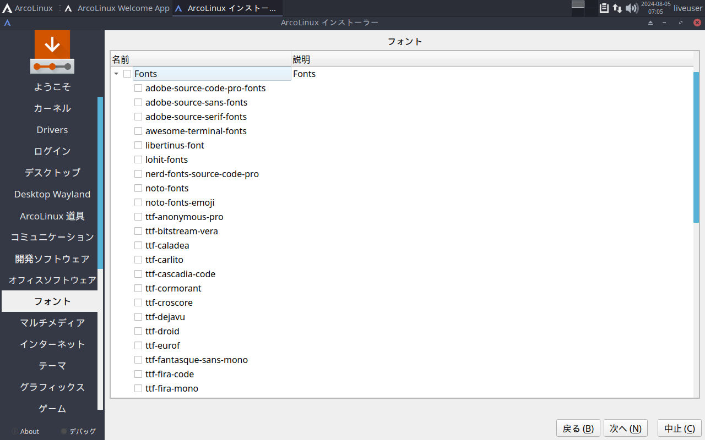This screenshot has width=705, height=440.
Task: Select the ttf-bitstream-vera row text
Action: (182, 231)
